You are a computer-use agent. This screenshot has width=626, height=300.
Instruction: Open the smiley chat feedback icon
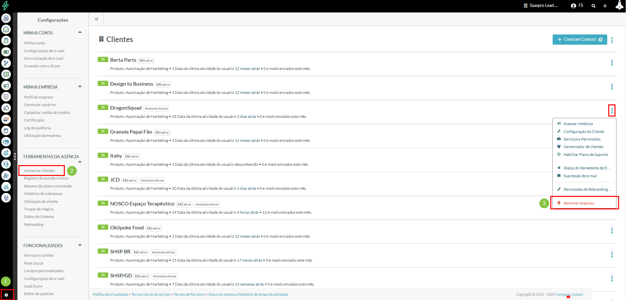6,96
